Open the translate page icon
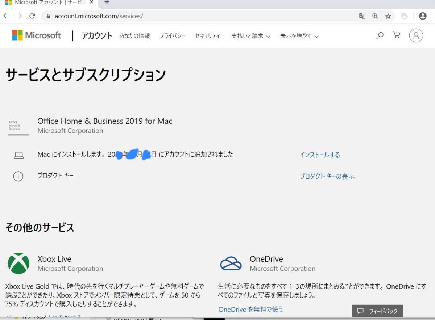Image resolution: width=435 pixels, height=320 pixels. click(362, 16)
